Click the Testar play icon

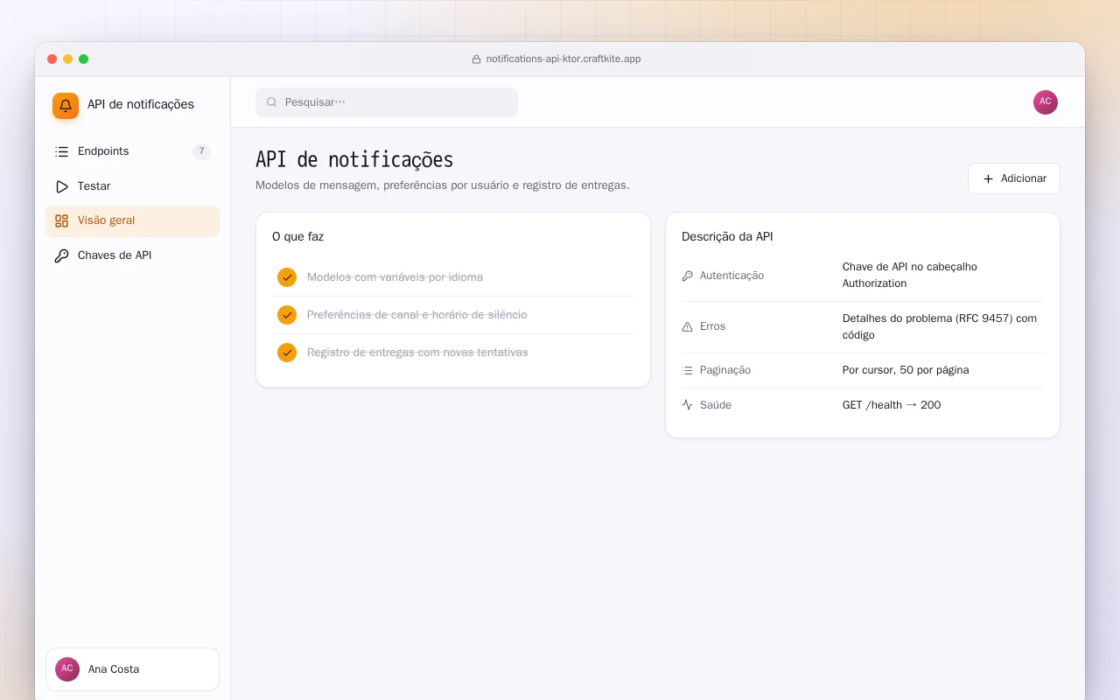(61, 186)
